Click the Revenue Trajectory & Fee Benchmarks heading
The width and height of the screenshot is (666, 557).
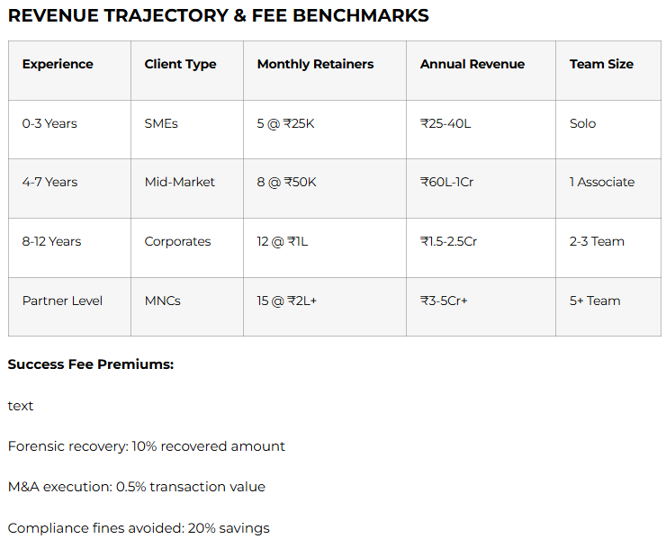218,15
